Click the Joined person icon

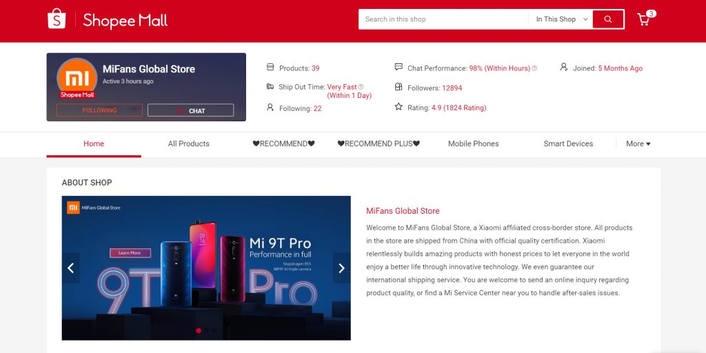(x=564, y=67)
